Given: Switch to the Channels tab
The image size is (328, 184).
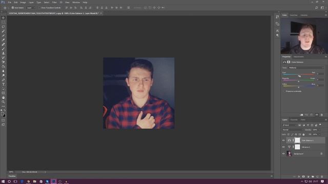Looking at the screenshot, I should pos(294,120).
